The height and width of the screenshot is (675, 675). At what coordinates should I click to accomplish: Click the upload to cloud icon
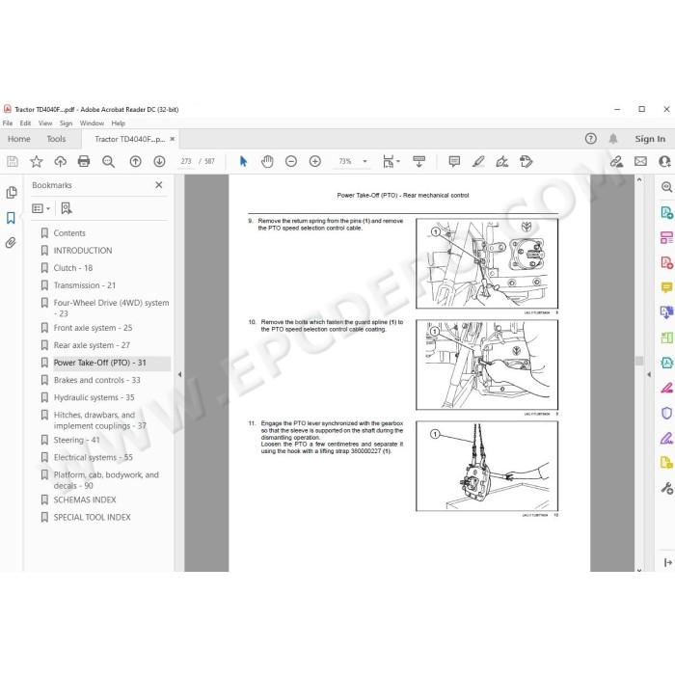coord(60,161)
